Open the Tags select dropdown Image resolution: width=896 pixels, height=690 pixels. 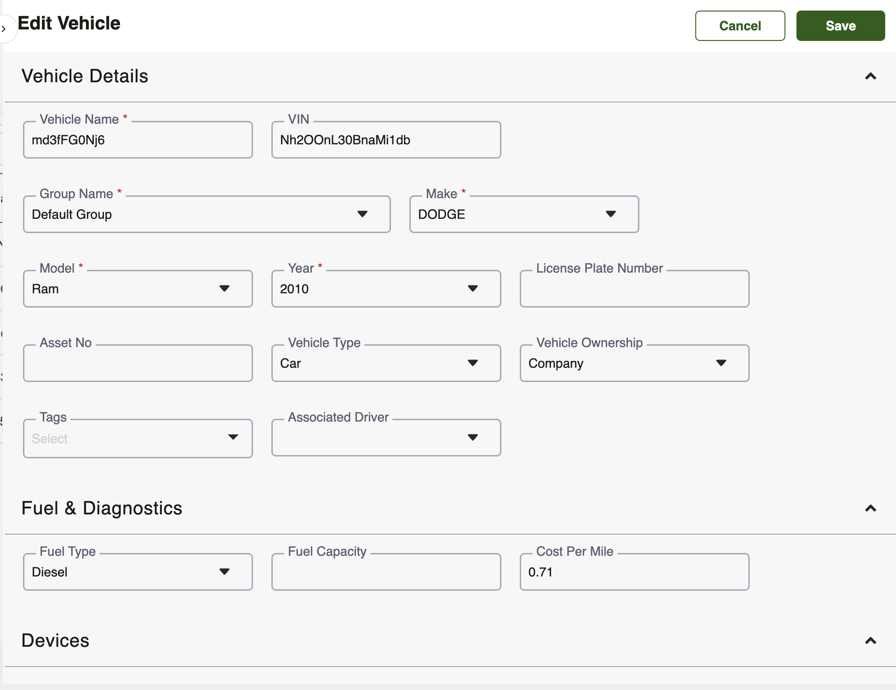click(x=138, y=439)
